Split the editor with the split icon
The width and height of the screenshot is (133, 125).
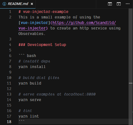(x=110, y=4)
